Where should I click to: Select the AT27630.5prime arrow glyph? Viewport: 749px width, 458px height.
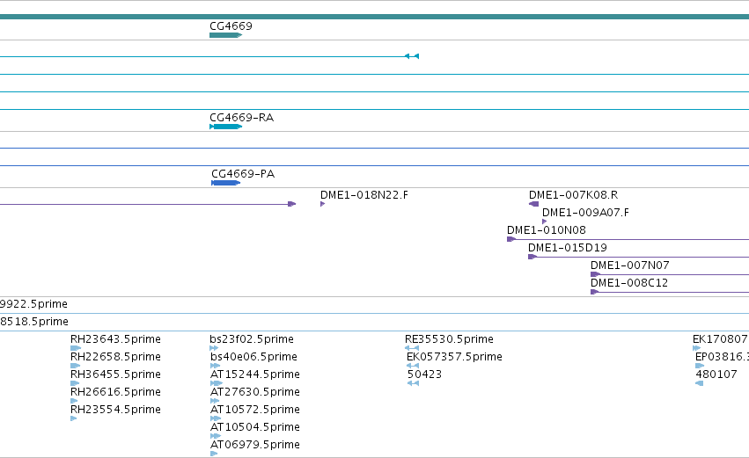tap(215, 401)
